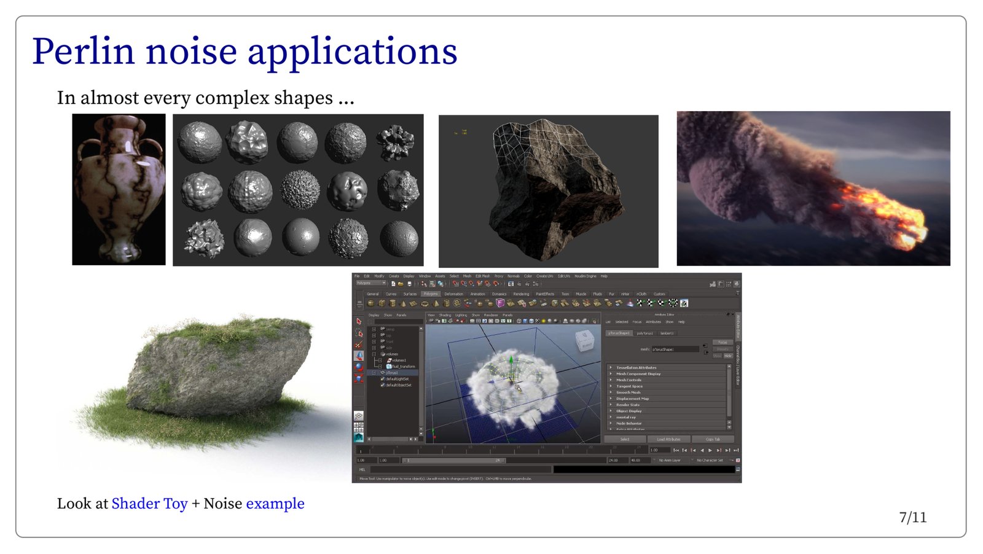This screenshot has width=983, height=554.
Task: Click the polygon torus shelf icon
Action: [425, 303]
